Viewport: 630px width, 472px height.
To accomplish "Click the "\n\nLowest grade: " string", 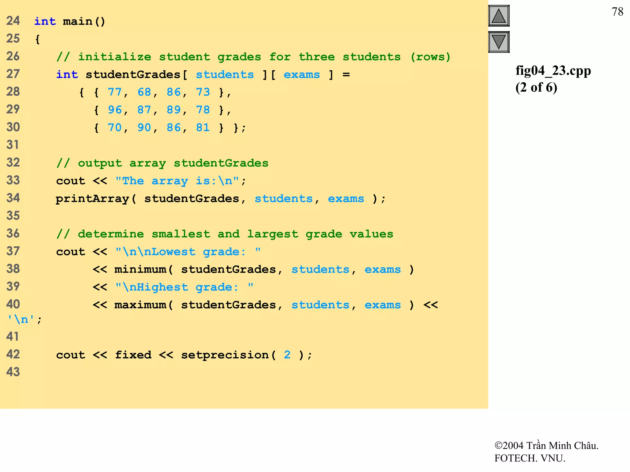I will 188,252.
